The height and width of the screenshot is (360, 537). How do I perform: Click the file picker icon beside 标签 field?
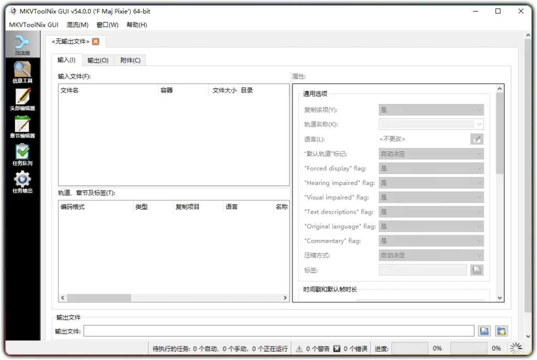[476, 269]
